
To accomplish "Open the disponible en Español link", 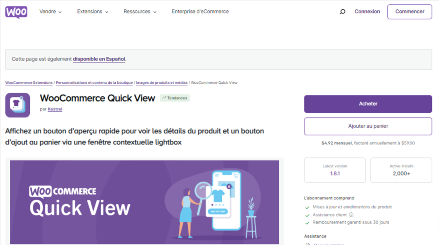I will click(99, 59).
